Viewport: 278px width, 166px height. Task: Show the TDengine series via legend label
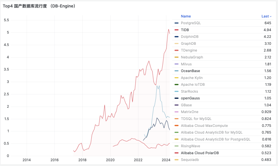(189, 50)
